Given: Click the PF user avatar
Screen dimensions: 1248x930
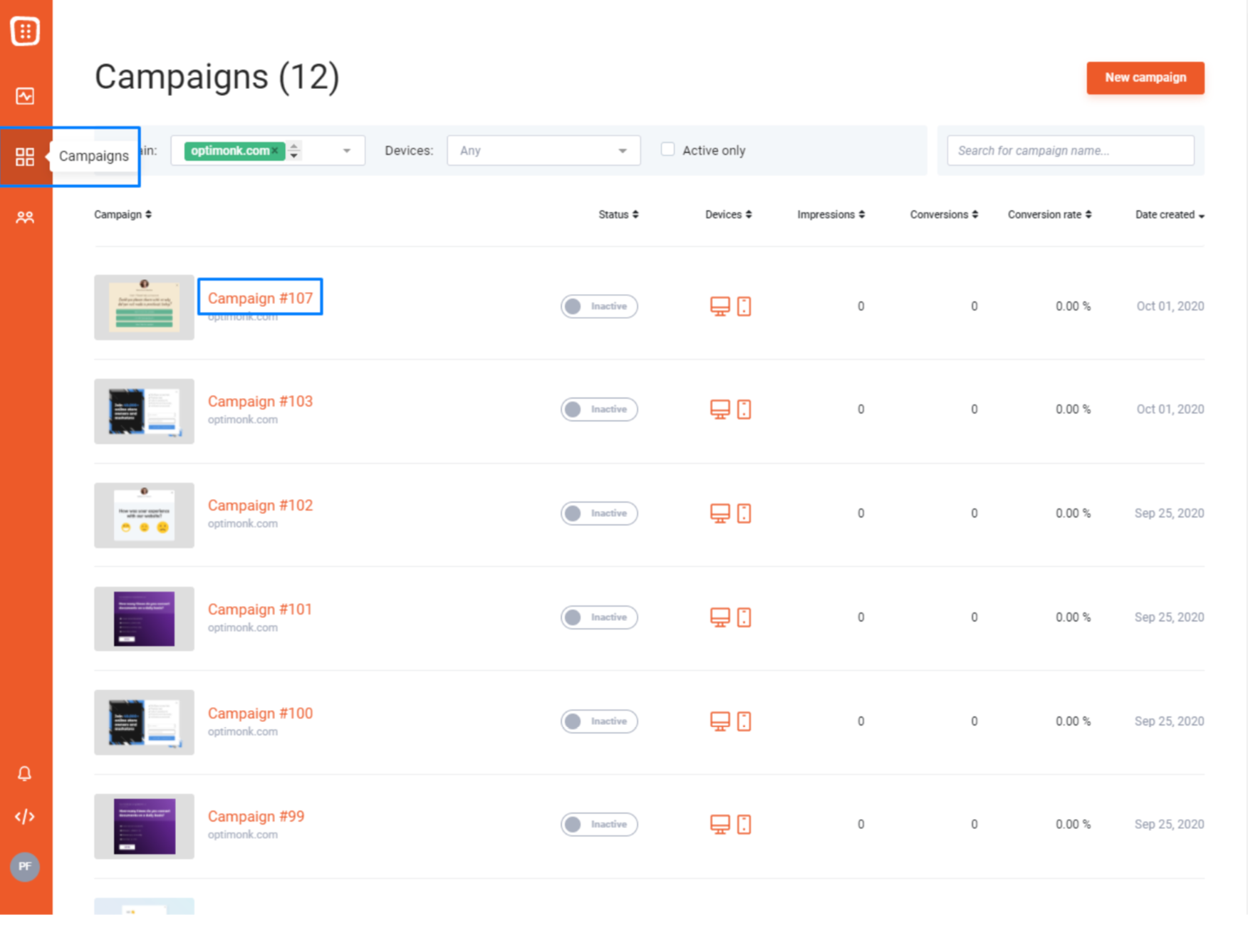Looking at the screenshot, I should point(25,867).
